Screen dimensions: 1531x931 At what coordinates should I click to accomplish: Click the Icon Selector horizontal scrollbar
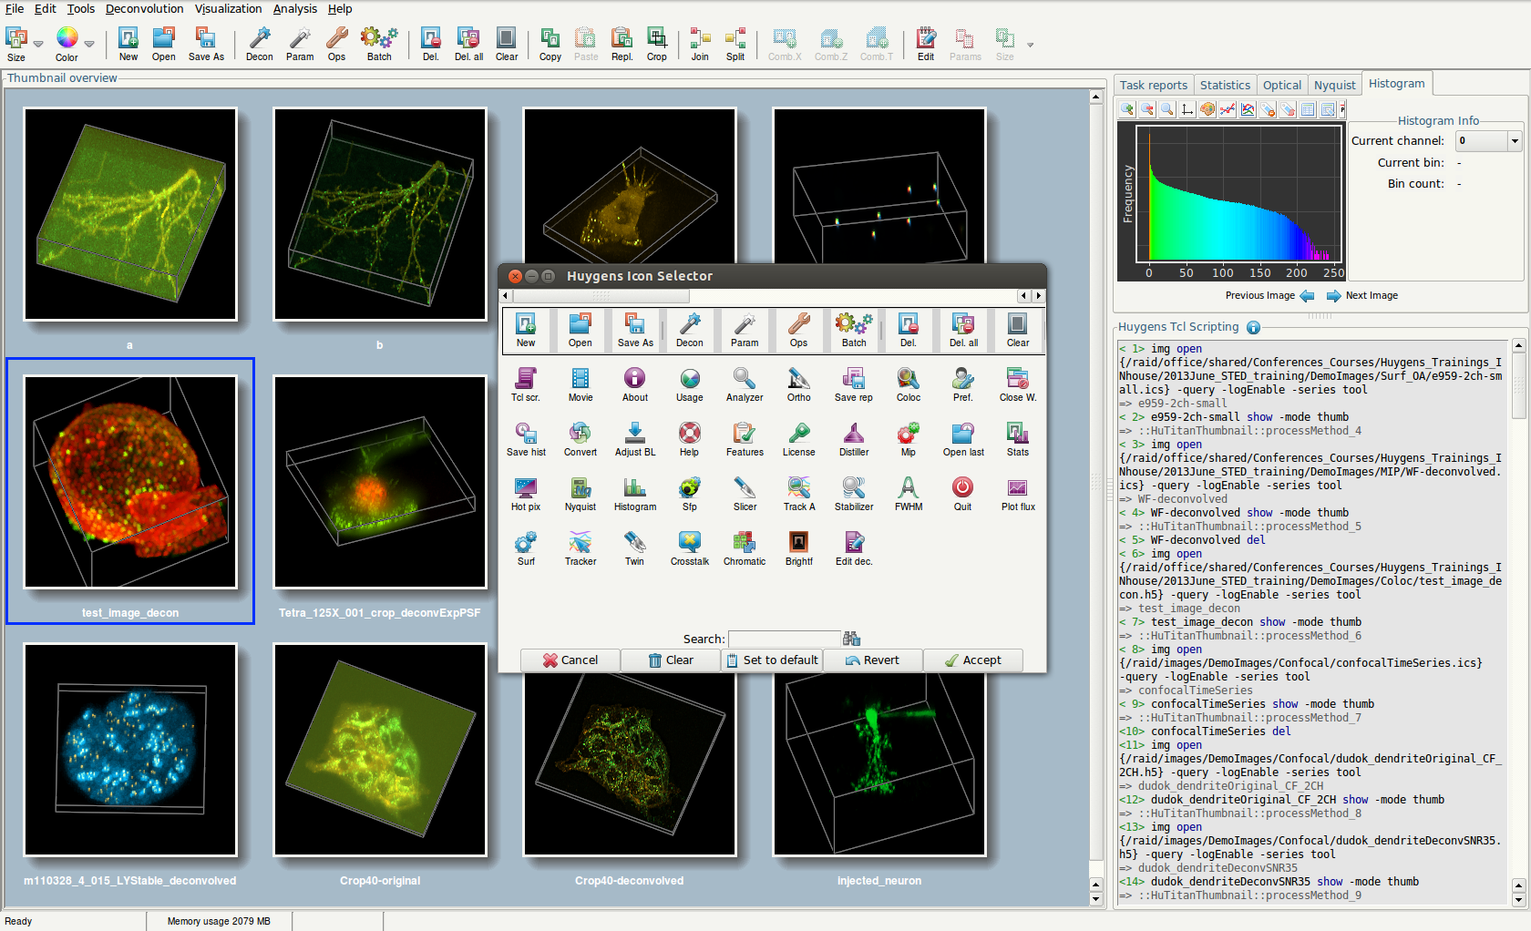point(601,296)
